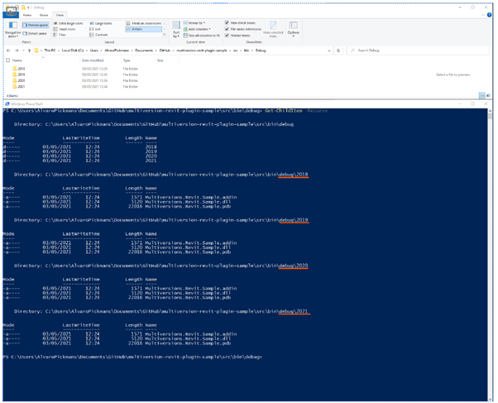Click Size all columns to fit
This screenshot has width=498, height=403.
[202, 36]
